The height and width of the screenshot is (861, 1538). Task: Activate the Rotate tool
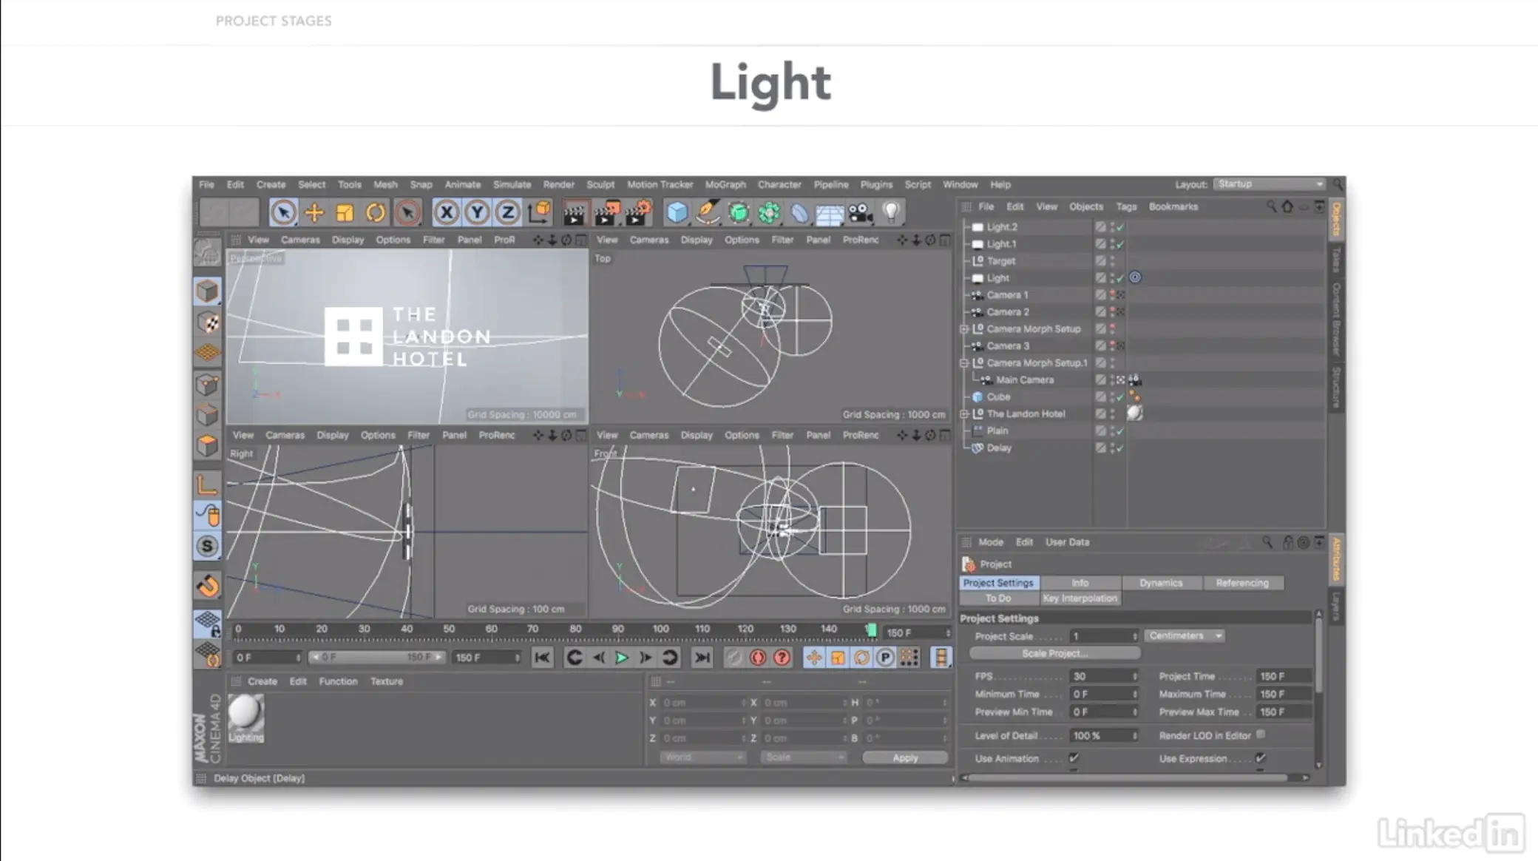(x=376, y=213)
